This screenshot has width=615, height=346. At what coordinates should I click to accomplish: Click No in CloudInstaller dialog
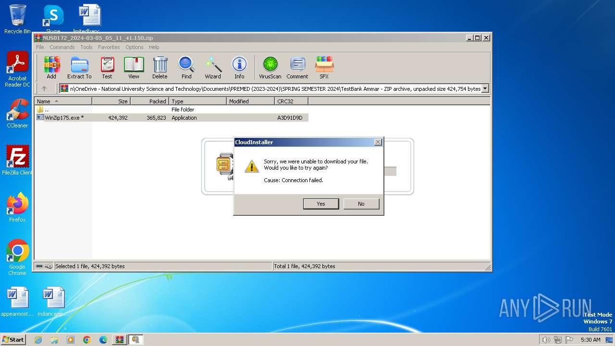coord(361,204)
